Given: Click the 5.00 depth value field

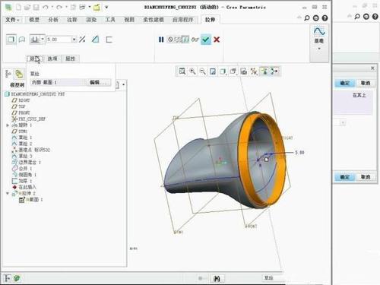Looking at the screenshot, I should [59, 40].
